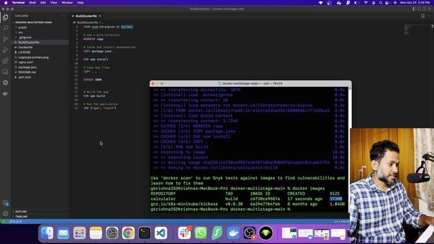Open the Extensions view in activity bar
This screenshot has height=244, width=434.
click(x=5, y=61)
